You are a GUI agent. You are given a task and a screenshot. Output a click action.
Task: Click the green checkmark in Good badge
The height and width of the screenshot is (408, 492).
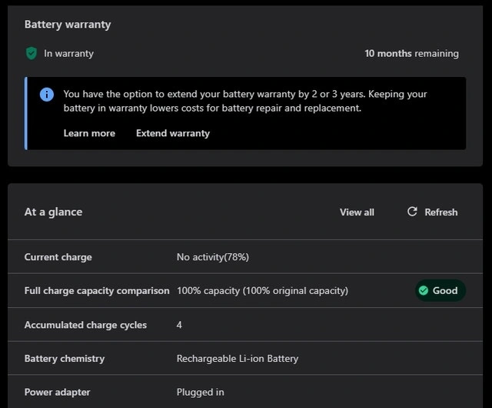[423, 290]
